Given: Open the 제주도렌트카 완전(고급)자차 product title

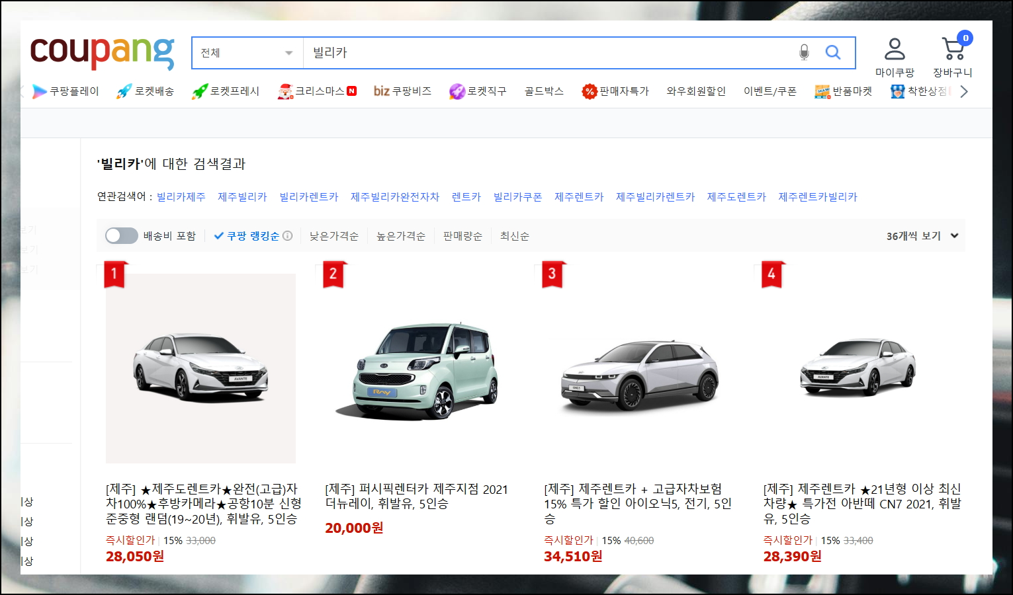Looking at the screenshot, I should pyautogui.click(x=204, y=504).
